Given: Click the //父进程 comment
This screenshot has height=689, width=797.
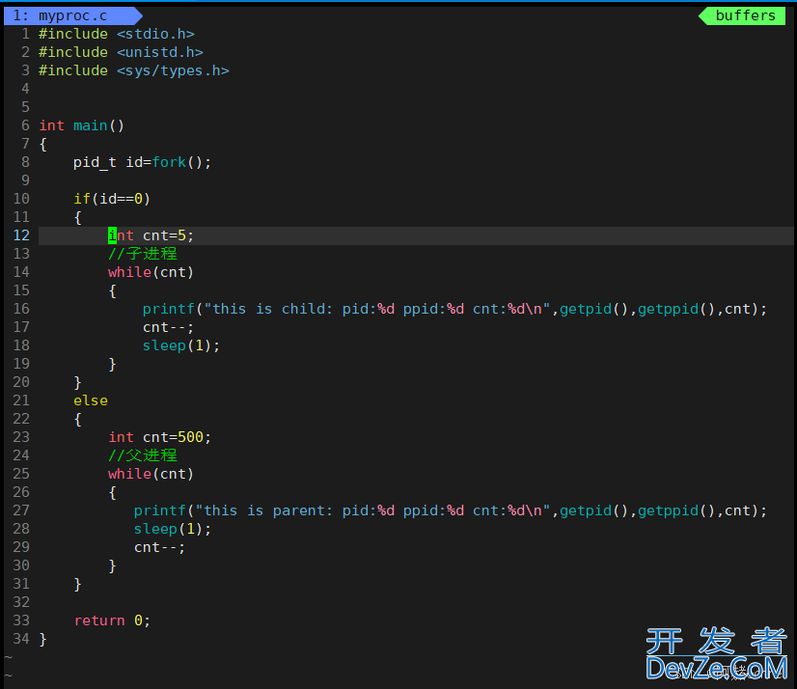Looking at the screenshot, I should [x=143, y=455].
